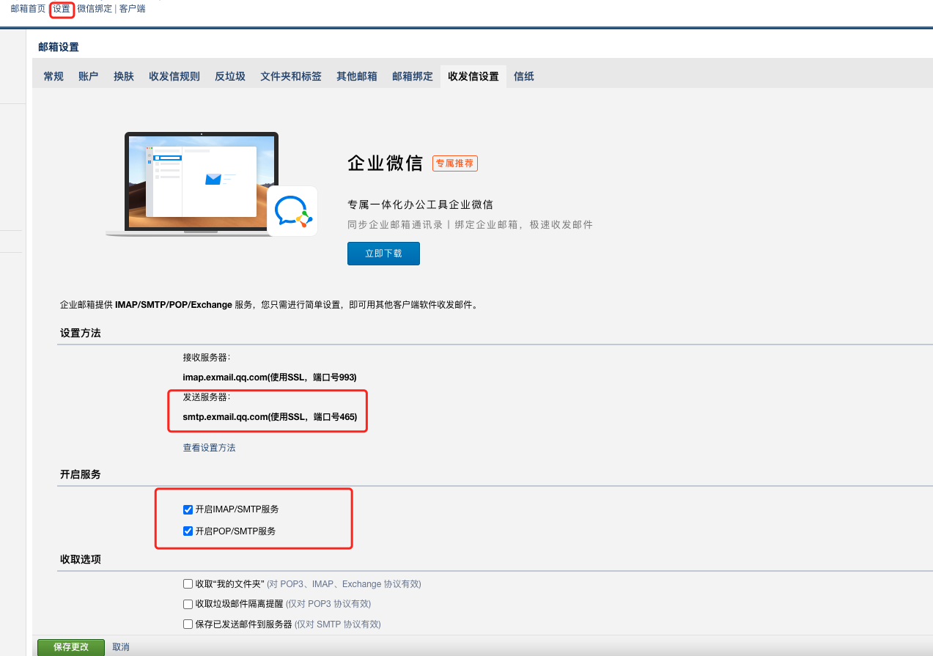This screenshot has height=656, width=933.
Task: Click the 微信绑定 link
Action: [95, 9]
